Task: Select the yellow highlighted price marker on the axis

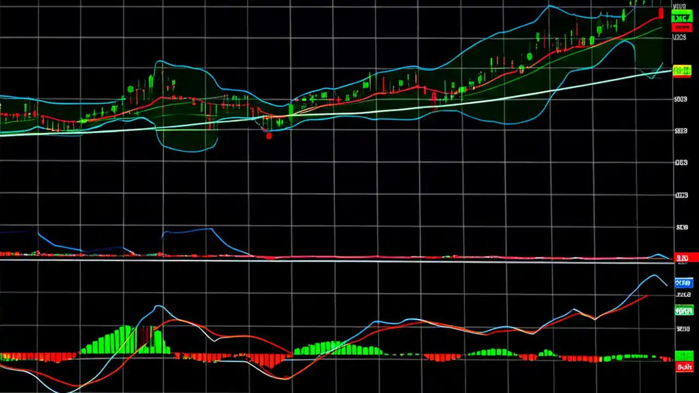Action: point(682,70)
